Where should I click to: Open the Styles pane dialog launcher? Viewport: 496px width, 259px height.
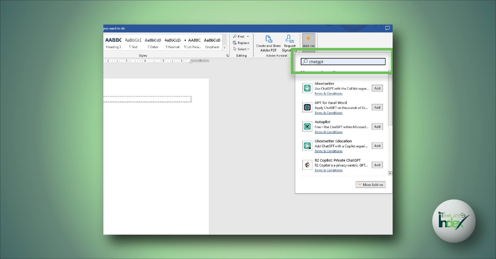point(228,56)
